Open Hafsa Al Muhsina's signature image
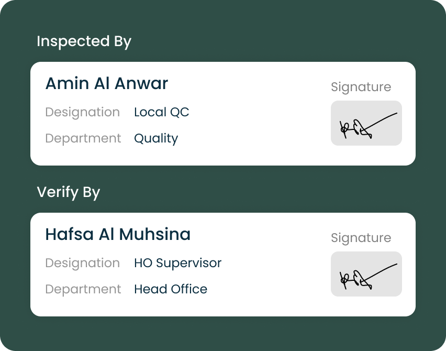Image resolution: width=446 pixels, height=351 pixels. coord(366,274)
